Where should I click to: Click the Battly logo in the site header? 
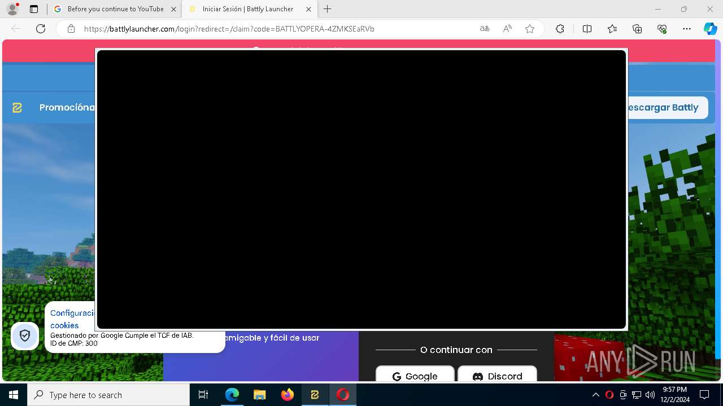click(x=17, y=108)
